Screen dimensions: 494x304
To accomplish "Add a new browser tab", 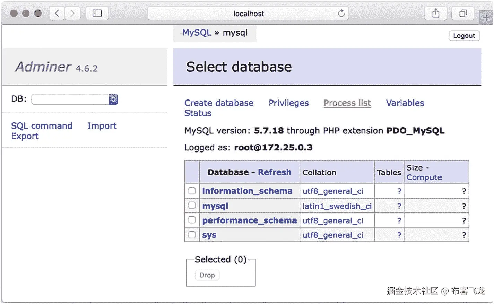I will 486,18.
